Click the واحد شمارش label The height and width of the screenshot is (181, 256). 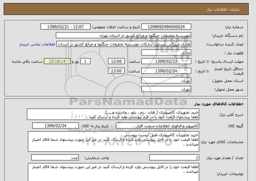[96, 158]
